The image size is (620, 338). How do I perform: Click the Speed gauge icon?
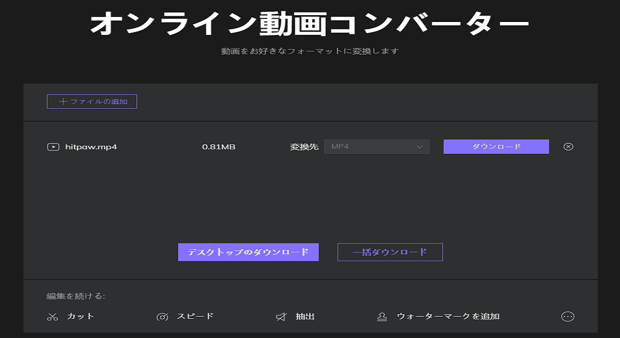coord(162,317)
